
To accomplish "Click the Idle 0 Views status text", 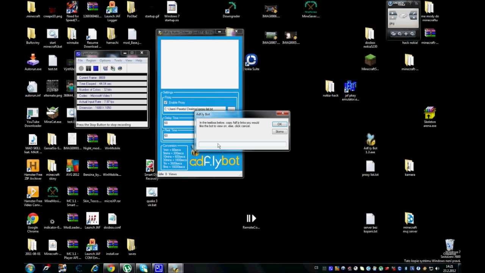I will coord(167,174).
